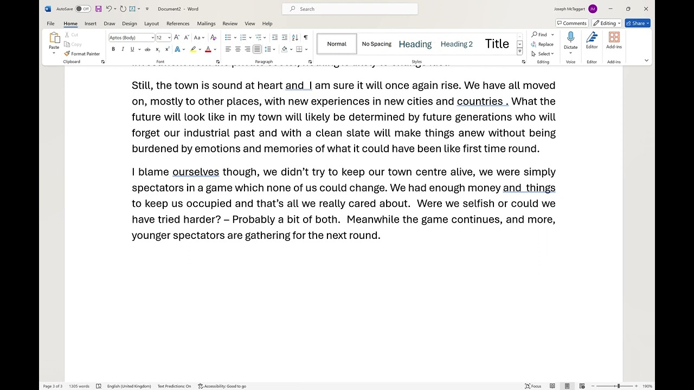Image resolution: width=694 pixels, height=390 pixels.
Task: Switch to the Draw tab
Action: 110,23
